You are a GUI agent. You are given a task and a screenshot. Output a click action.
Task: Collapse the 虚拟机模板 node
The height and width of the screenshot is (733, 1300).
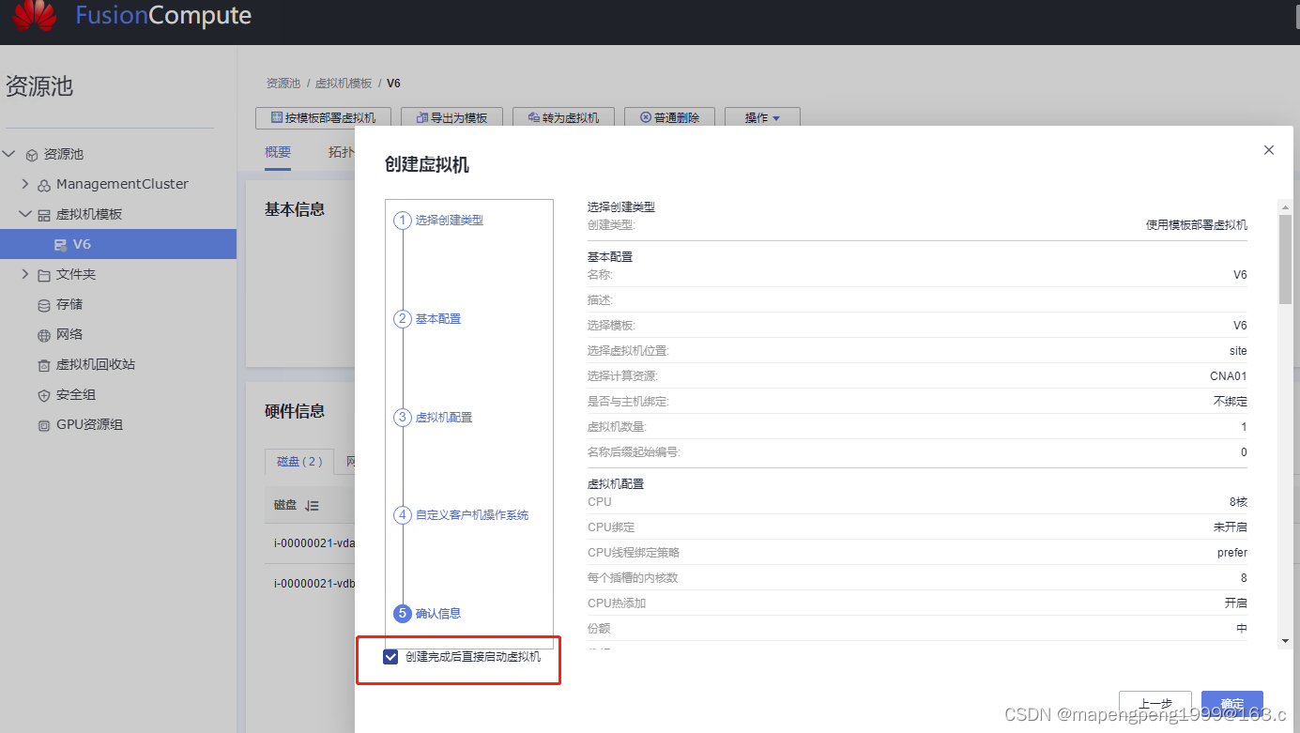tap(25, 214)
